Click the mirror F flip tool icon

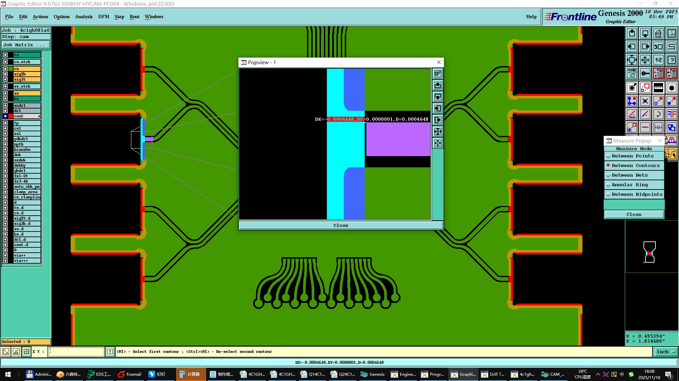671,114
